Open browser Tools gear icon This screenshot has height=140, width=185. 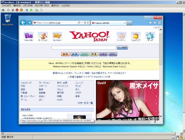click(159, 23)
